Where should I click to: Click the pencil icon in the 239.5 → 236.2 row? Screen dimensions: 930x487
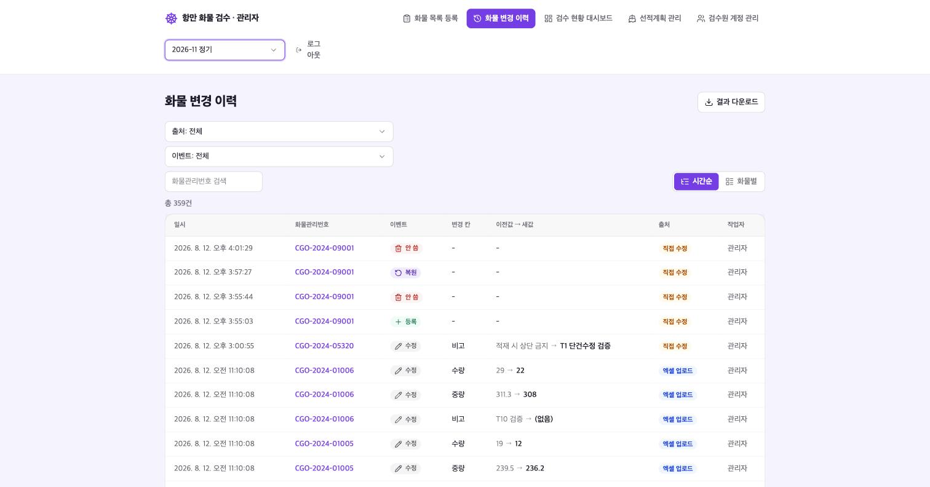pyautogui.click(x=398, y=469)
